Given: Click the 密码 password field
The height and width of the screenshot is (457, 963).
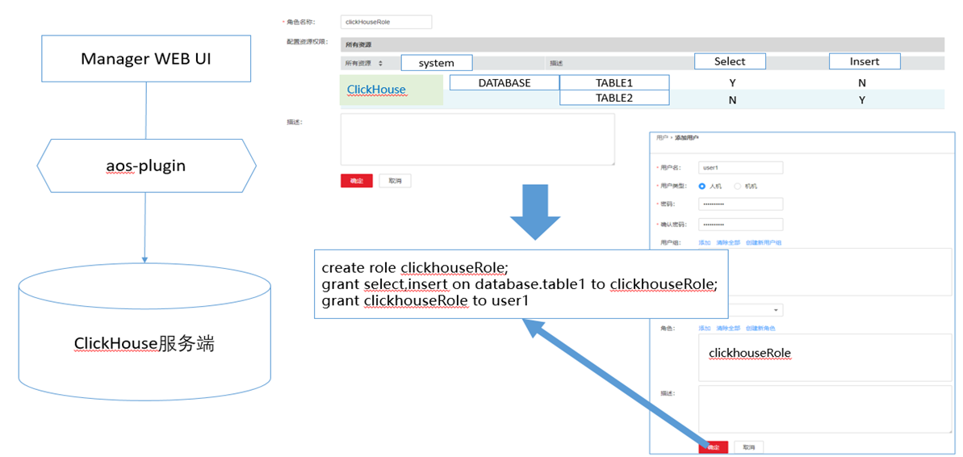Looking at the screenshot, I should click(x=741, y=204).
